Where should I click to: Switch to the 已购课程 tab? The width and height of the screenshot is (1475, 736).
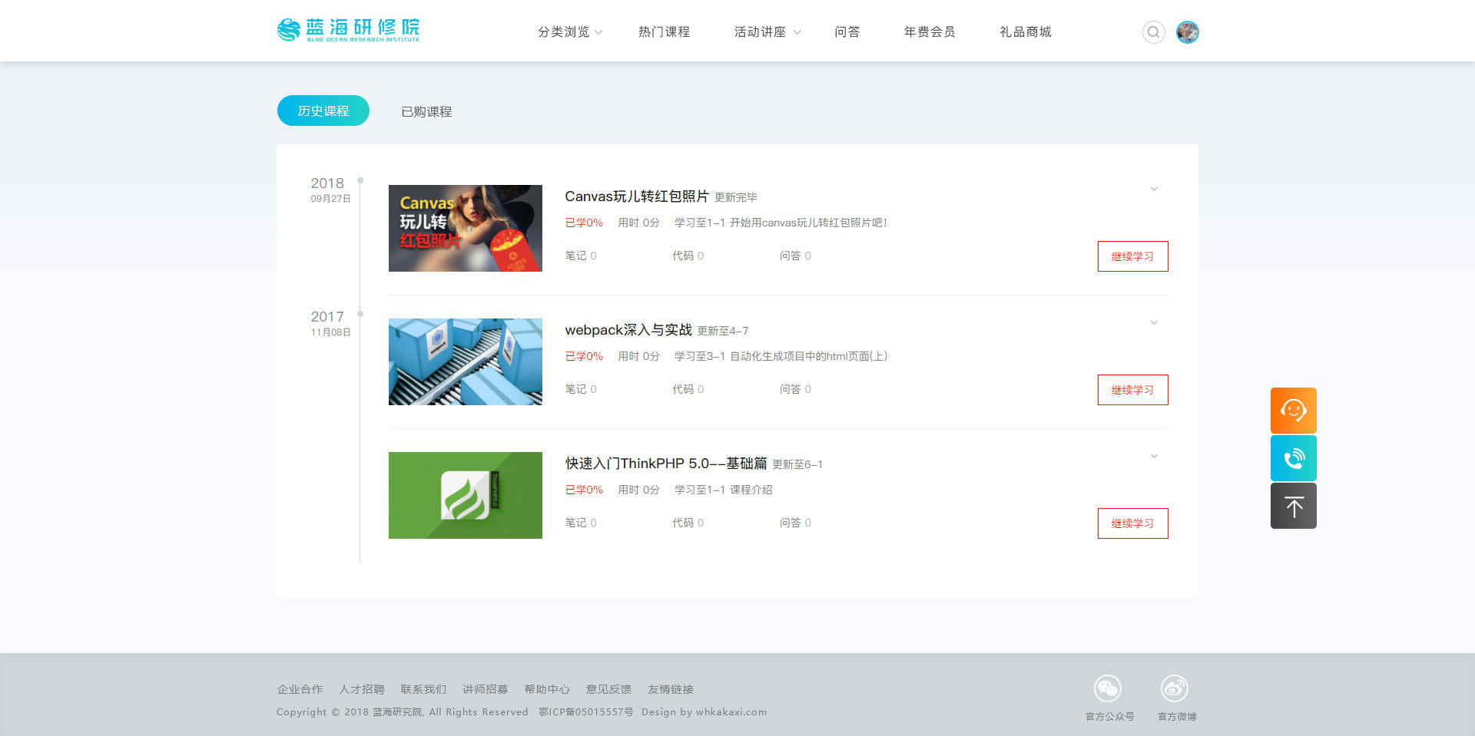pos(426,112)
